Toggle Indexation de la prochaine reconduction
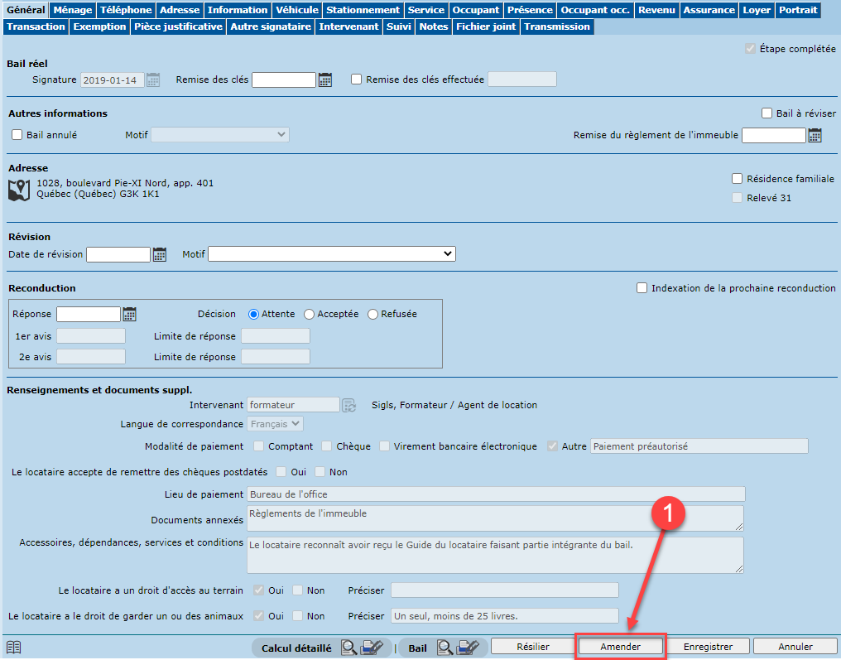The width and height of the screenshot is (841, 660). 642,288
